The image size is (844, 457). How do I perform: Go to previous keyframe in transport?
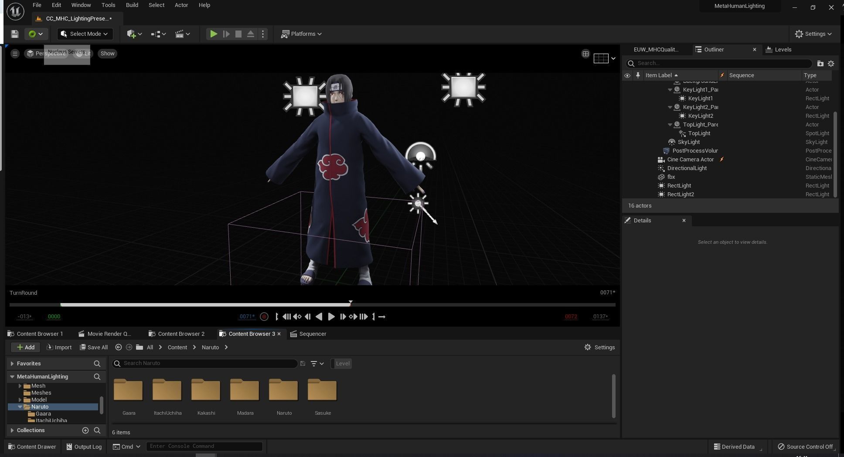coord(297,317)
